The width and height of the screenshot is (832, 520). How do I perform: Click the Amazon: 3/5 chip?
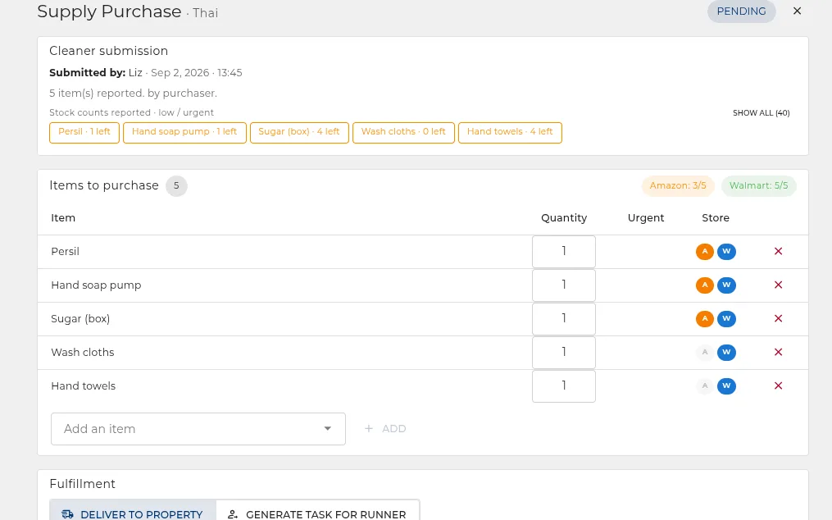click(x=678, y=186)
